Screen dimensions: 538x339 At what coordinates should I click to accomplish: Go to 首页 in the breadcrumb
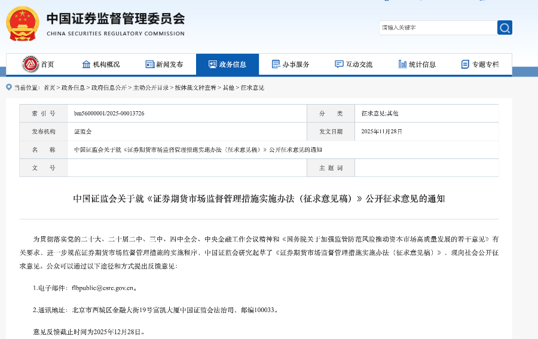tap(49, 88)
